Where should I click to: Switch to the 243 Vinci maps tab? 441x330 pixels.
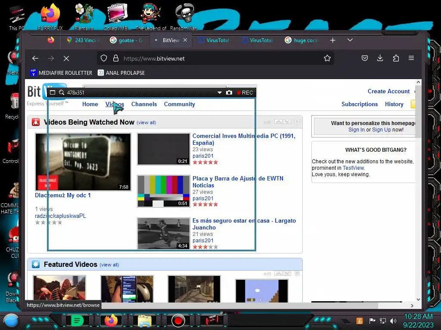coord(84,40)
